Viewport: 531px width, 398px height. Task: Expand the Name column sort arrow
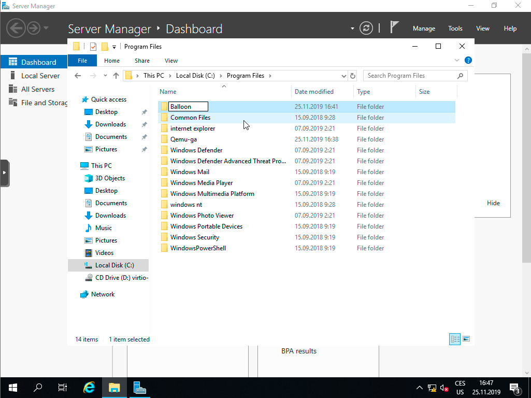point(223,86)
